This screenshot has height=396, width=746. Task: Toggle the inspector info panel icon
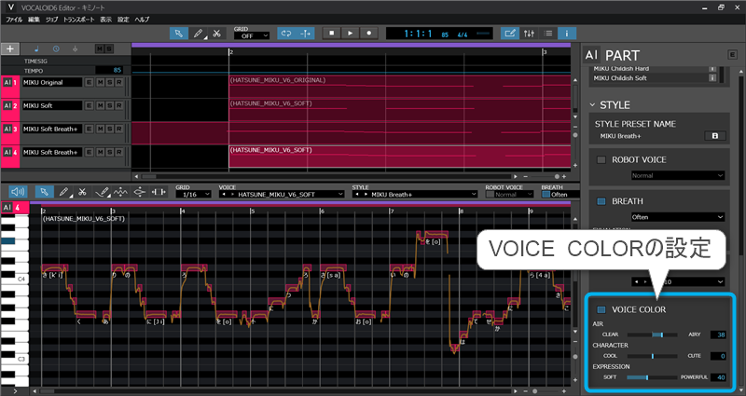click(x=567, y=34)
